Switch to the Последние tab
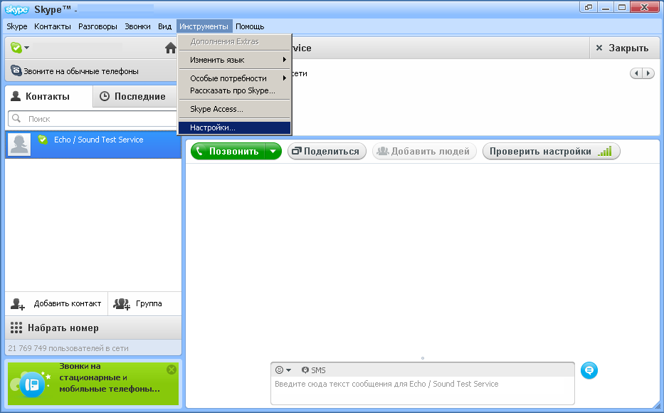 tap(135, 96)
